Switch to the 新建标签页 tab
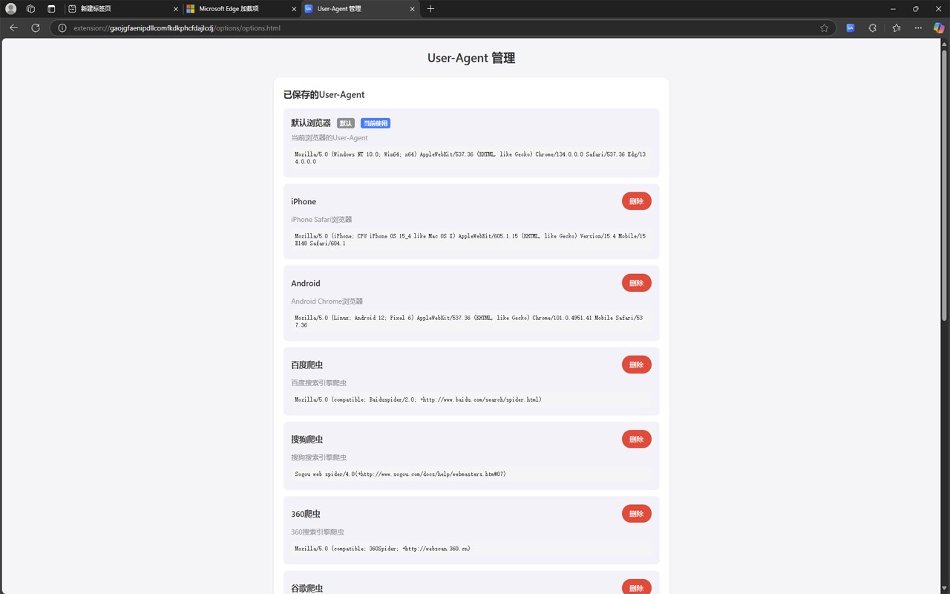 123,9
